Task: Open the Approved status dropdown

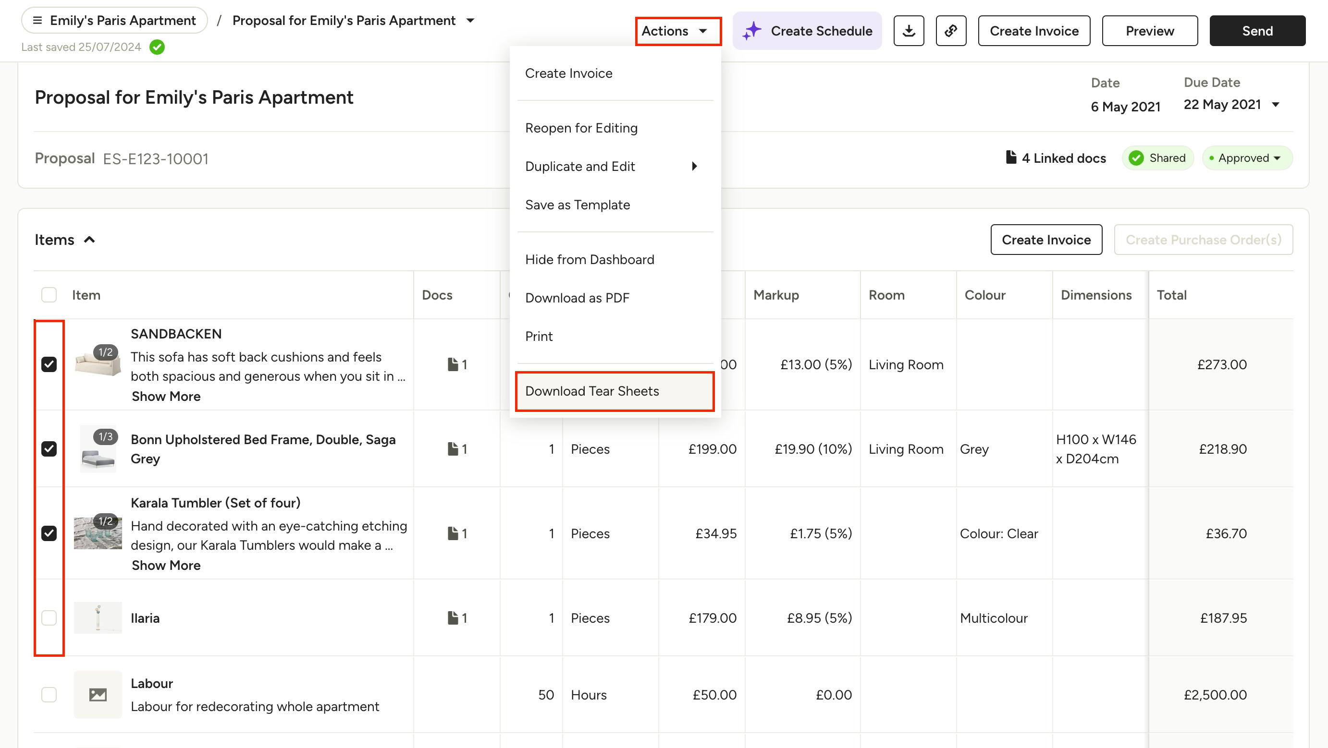Action: 1247,157
